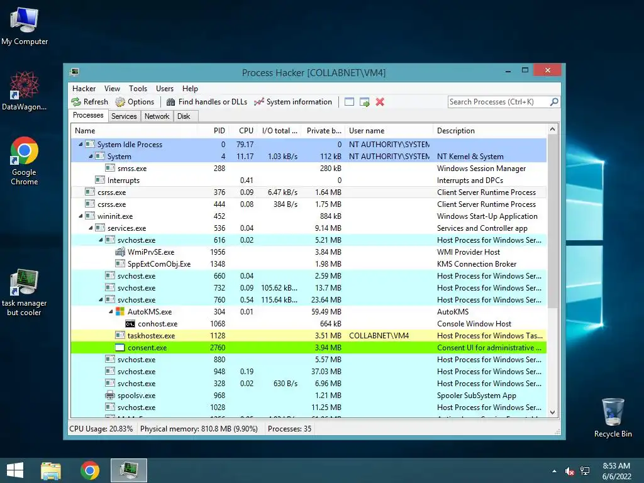Sort by the CPU column header
Viewport: 644px width, 483px height.
click(243, 131)
